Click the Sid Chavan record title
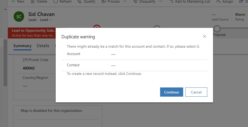 (x=41, y=14)
